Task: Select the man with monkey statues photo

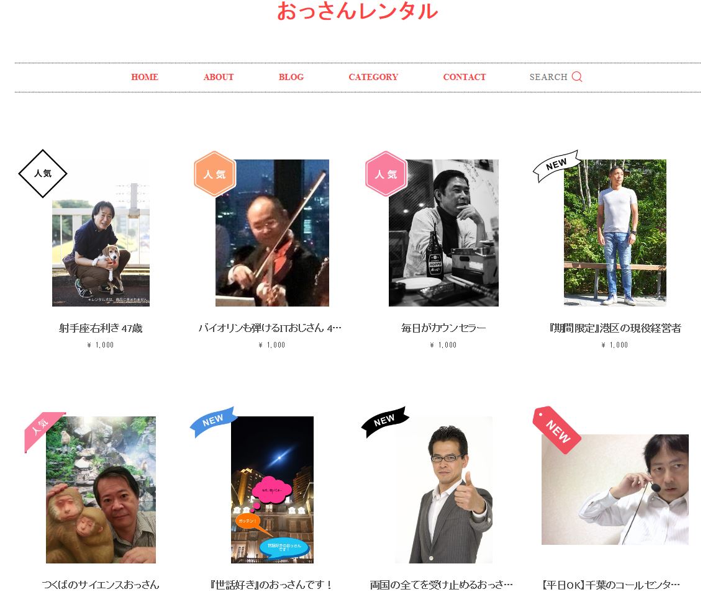Action: point(101,490)
